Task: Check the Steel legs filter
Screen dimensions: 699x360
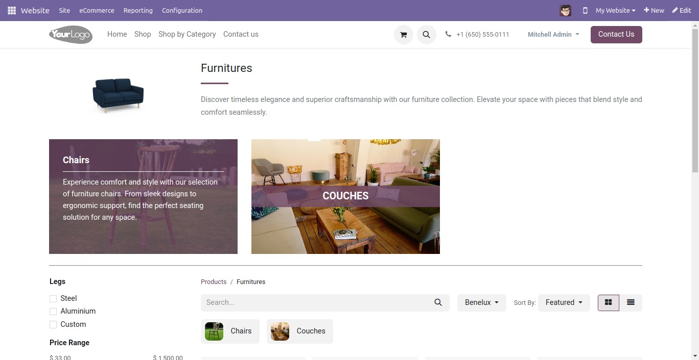Action: pos(53,298)
